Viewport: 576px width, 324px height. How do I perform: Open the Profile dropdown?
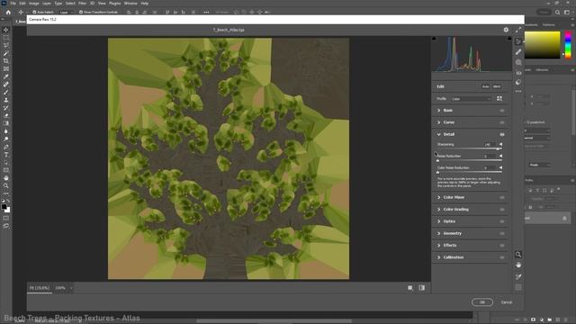[x=472, y=99]
